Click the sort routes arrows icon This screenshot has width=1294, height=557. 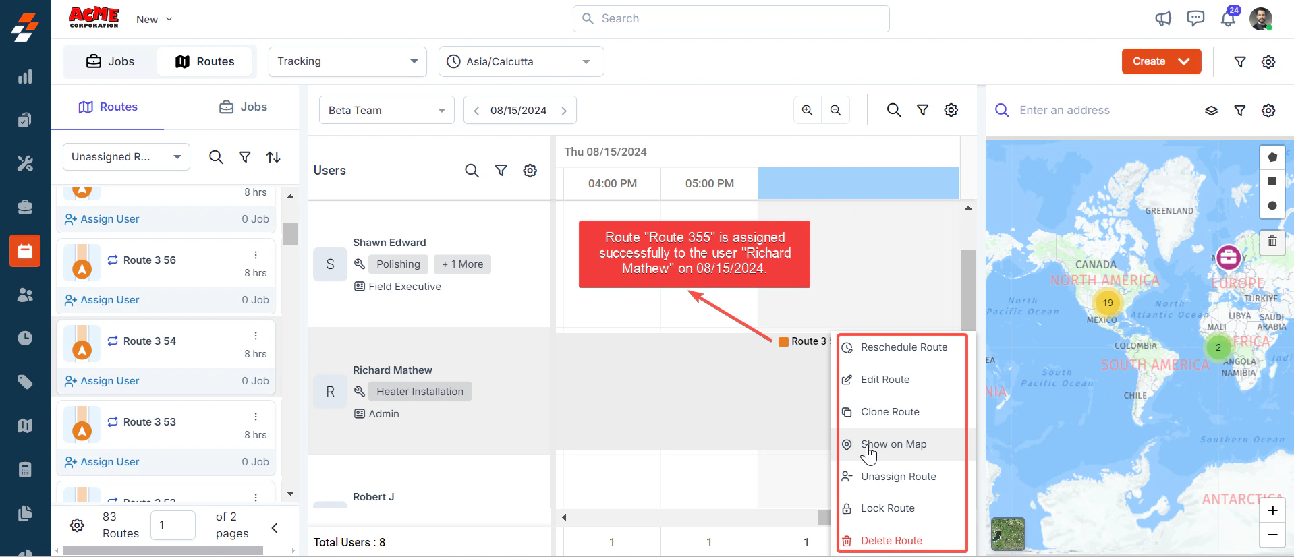coord(273,157)
